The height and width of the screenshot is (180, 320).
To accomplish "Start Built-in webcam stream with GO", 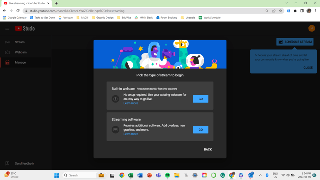I will coord(200,99).
